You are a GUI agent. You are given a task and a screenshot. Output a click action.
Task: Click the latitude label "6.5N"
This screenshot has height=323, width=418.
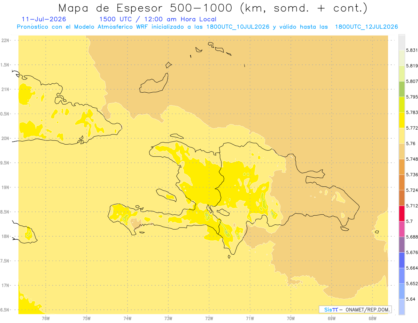(x=5, y=310)
